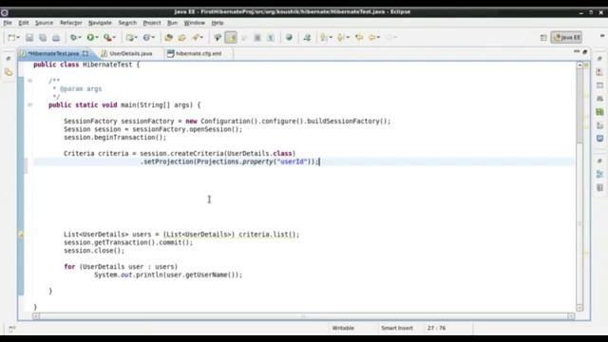Toggle Show Whitespace Characters button
Screen dimensions: 608x342
[271, 38]
